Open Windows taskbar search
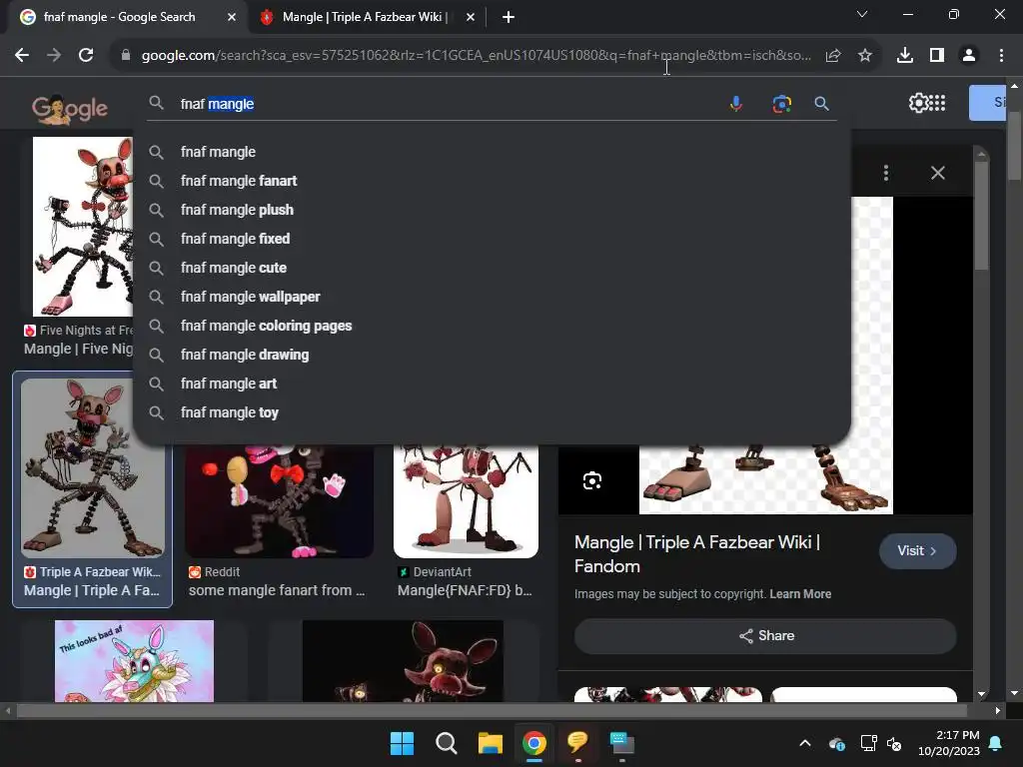The image size is (1023, 767). tap(447, 743)
